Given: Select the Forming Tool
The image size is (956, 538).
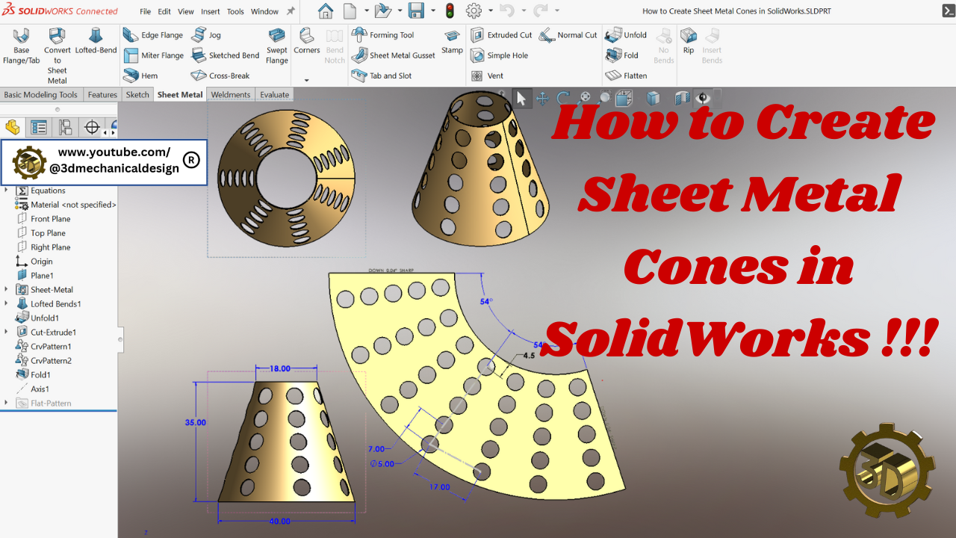Looking at the screenshot, I should point(382,35).
